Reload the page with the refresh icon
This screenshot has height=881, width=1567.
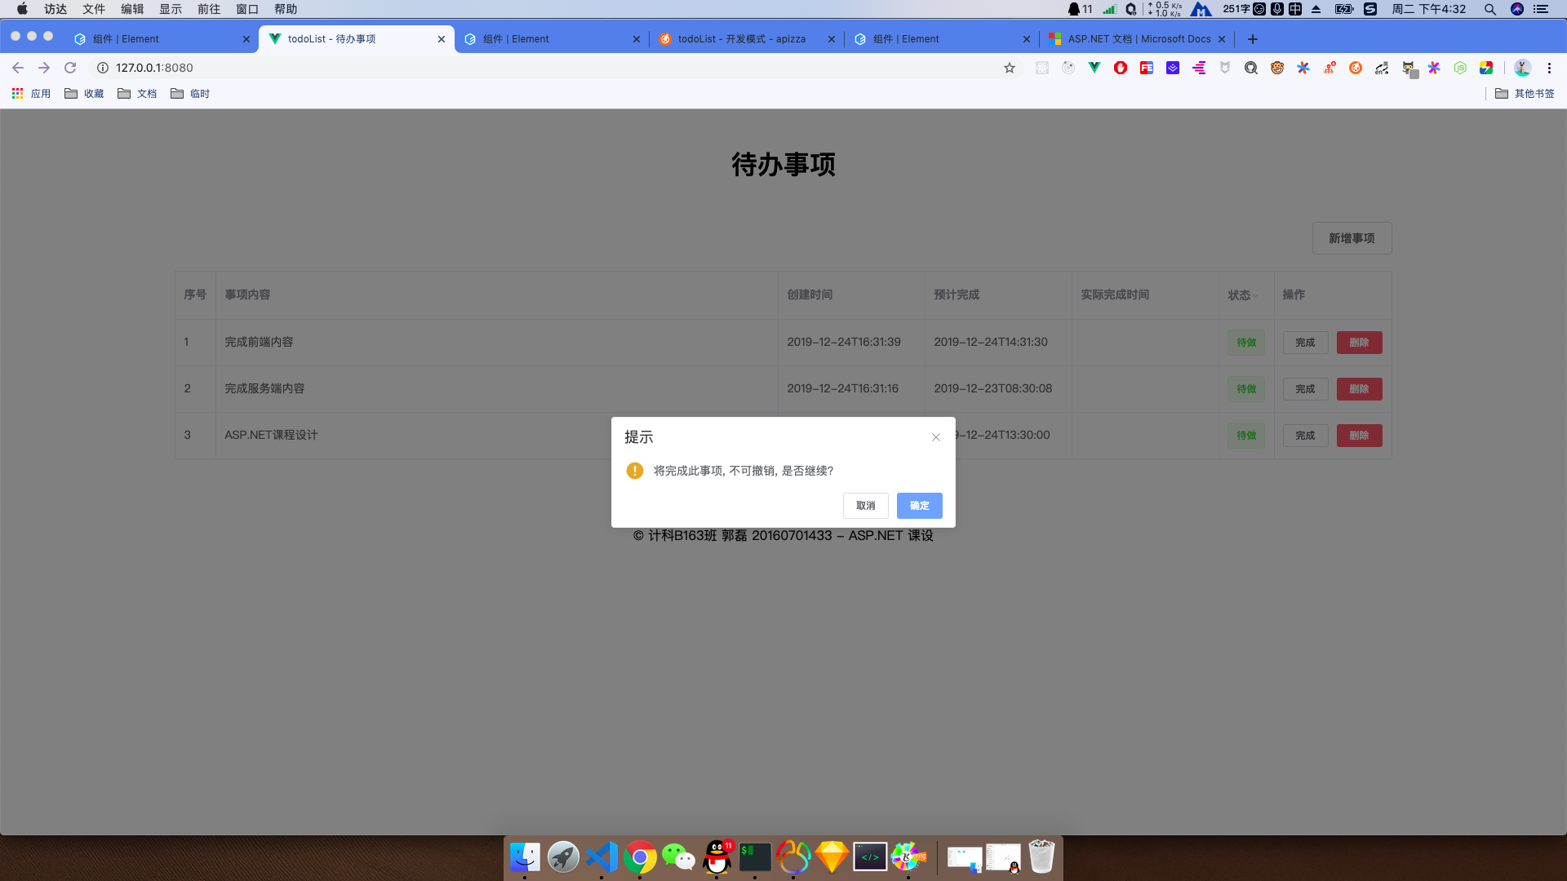point(70,68)
